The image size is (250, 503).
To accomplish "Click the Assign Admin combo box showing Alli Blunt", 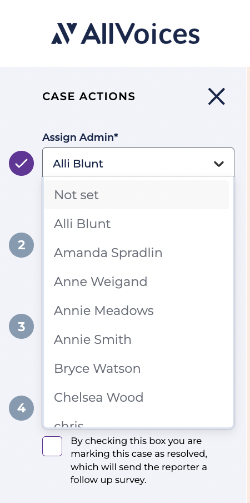I will pyautogui.click(x=138, y=163).
